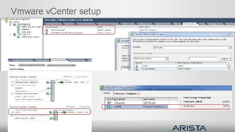Viewport: 235px width, 132px height.
Task: Click info bubble beside Management_Network port group
Action: tap(12, 82)
